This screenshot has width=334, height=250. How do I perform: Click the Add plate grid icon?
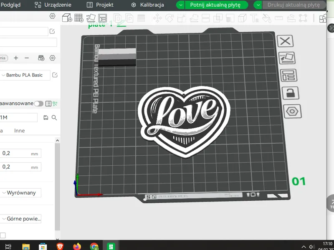(x=79, y=18)
